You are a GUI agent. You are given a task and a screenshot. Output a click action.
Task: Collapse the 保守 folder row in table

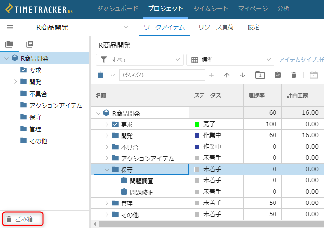[107, 170]
